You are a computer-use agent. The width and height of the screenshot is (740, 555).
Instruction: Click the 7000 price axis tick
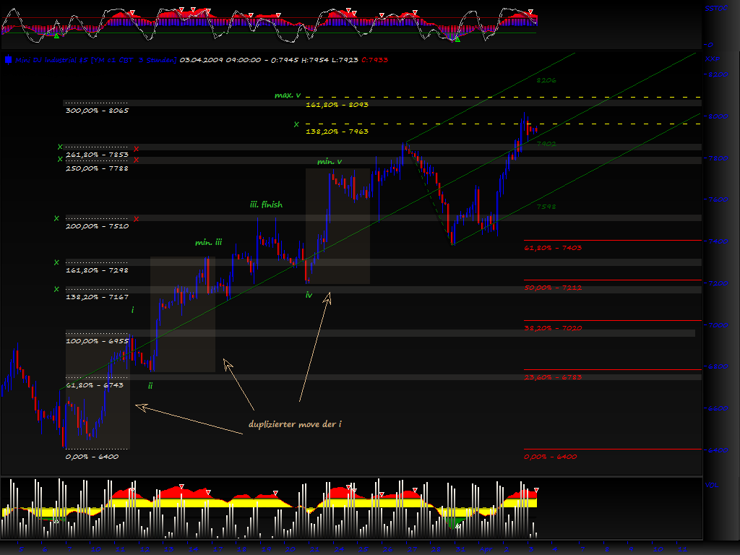coord(718,325)
